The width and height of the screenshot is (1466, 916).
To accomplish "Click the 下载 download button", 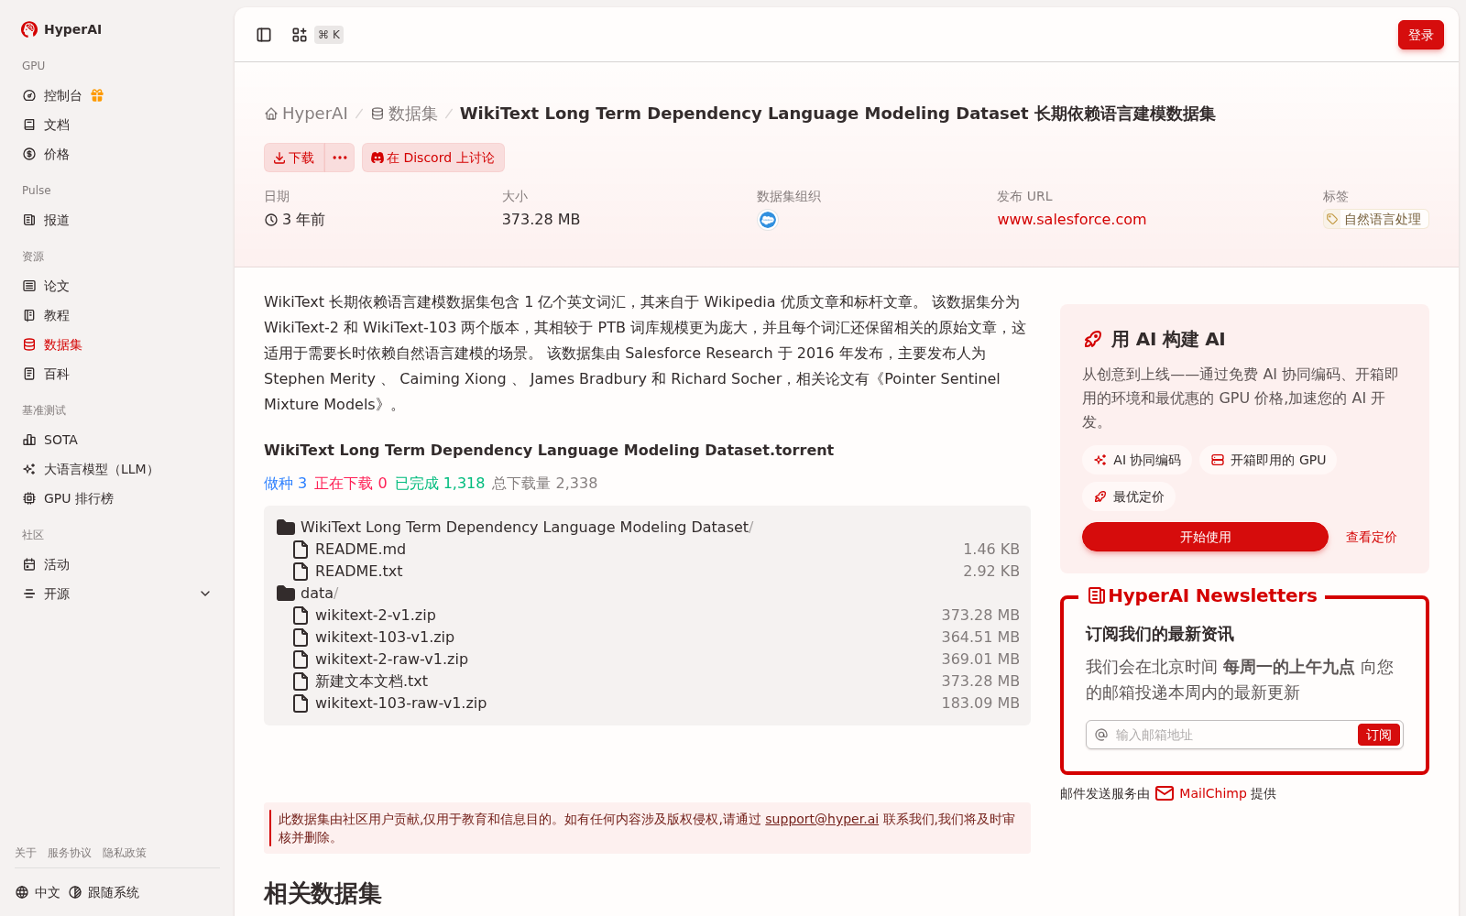I will (x=294, y=158).
